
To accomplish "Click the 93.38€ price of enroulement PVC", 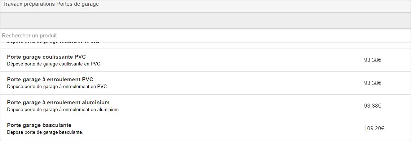I will pos(372,83).
